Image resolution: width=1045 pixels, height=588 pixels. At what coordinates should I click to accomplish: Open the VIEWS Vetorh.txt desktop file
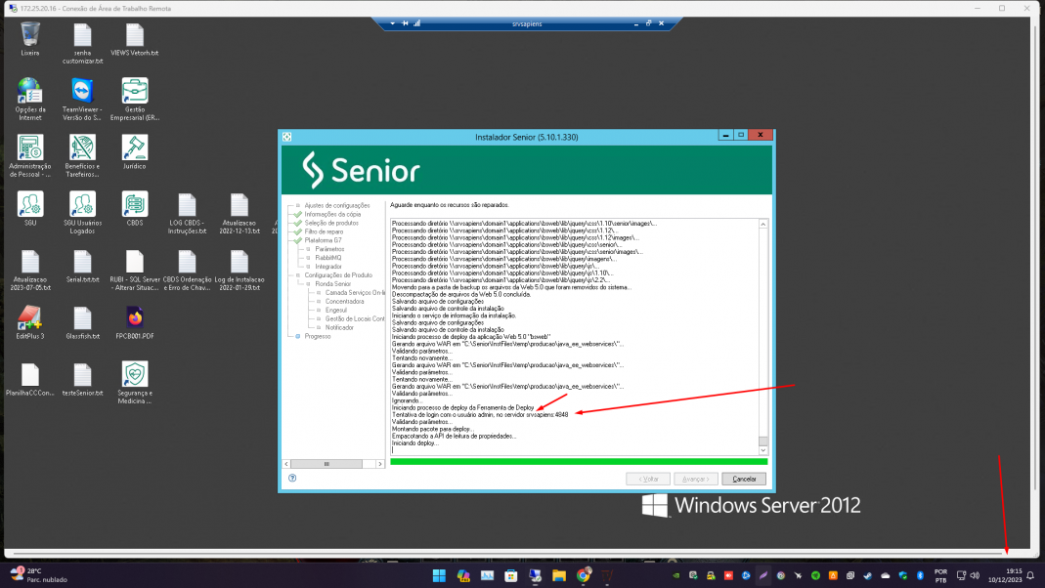click(x=135, y=39)
